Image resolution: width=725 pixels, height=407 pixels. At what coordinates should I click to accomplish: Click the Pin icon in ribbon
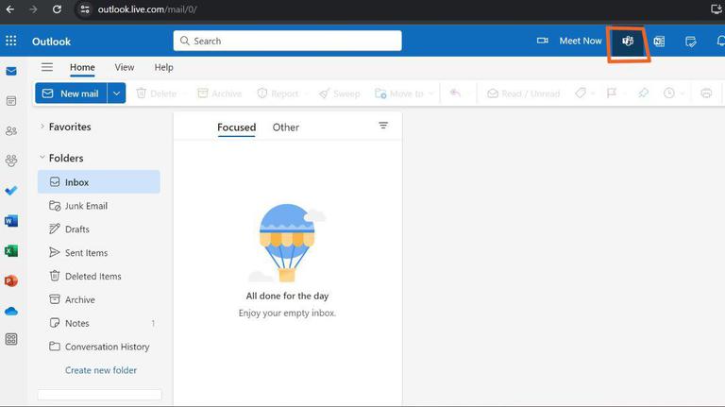point(643,93)
